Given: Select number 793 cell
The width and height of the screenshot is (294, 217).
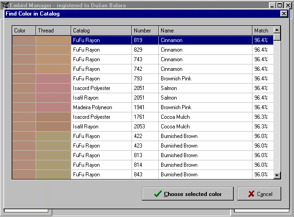Looking at the screenshot, I should [145, 79].
